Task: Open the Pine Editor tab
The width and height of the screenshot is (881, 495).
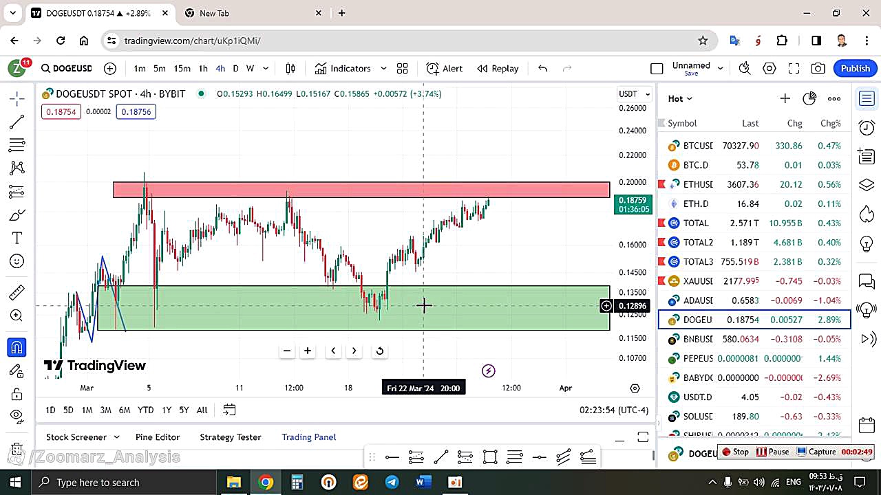Action: click(x=158, y=437)
